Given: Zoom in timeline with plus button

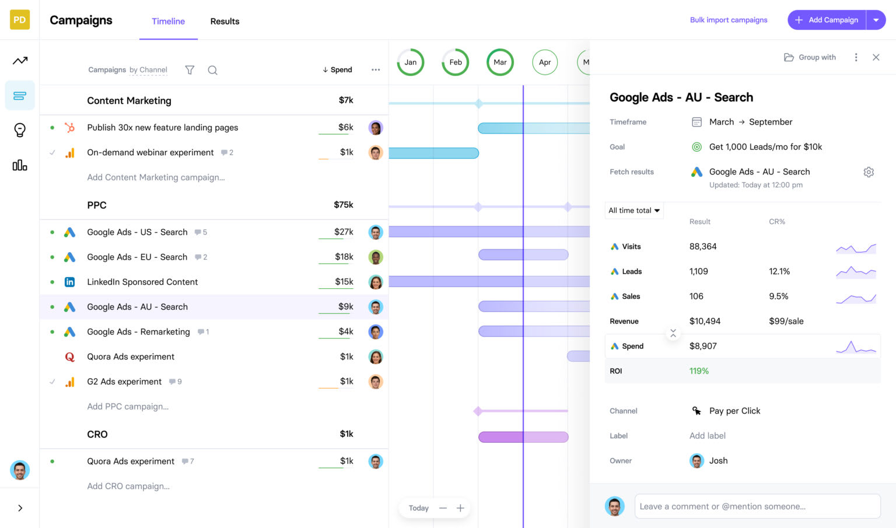Looking at the screenshot, I should pyautogui.click(x=460, y=508).
